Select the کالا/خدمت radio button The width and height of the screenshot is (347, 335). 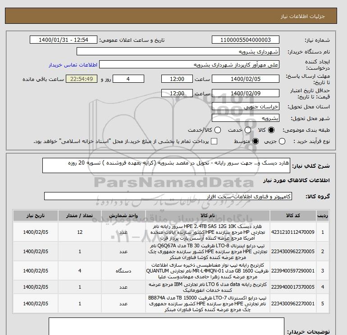(218, 130)
